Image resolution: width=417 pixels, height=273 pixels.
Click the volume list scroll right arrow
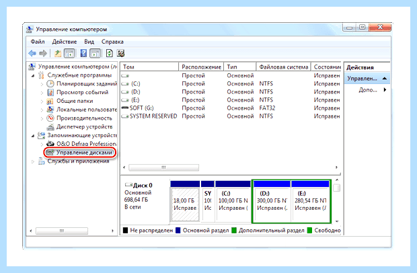(336, 167)
